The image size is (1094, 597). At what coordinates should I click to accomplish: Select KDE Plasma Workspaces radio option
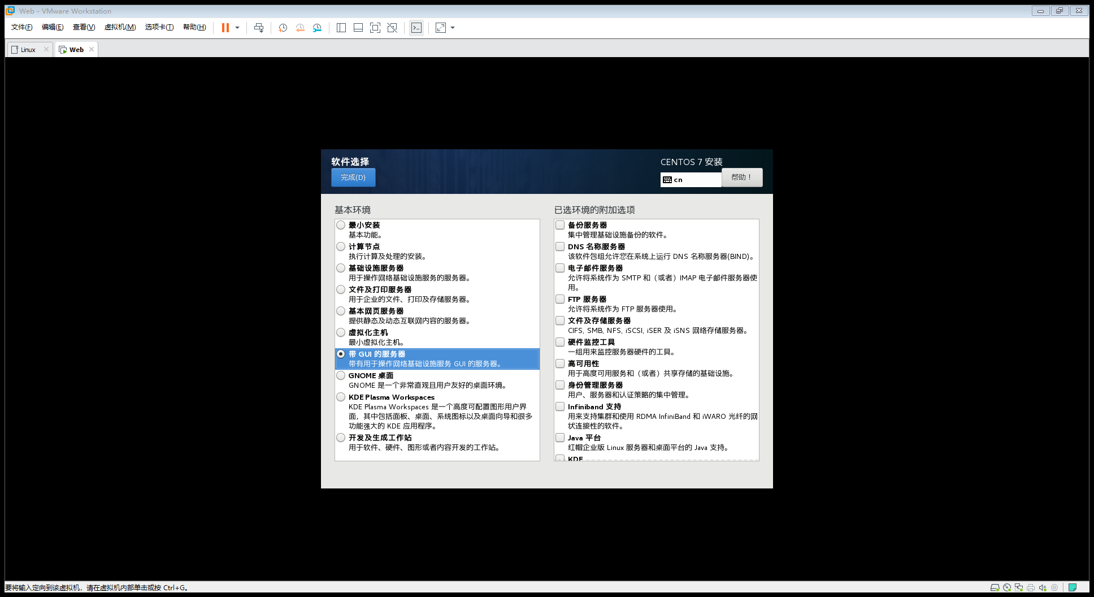click(341, 397)
